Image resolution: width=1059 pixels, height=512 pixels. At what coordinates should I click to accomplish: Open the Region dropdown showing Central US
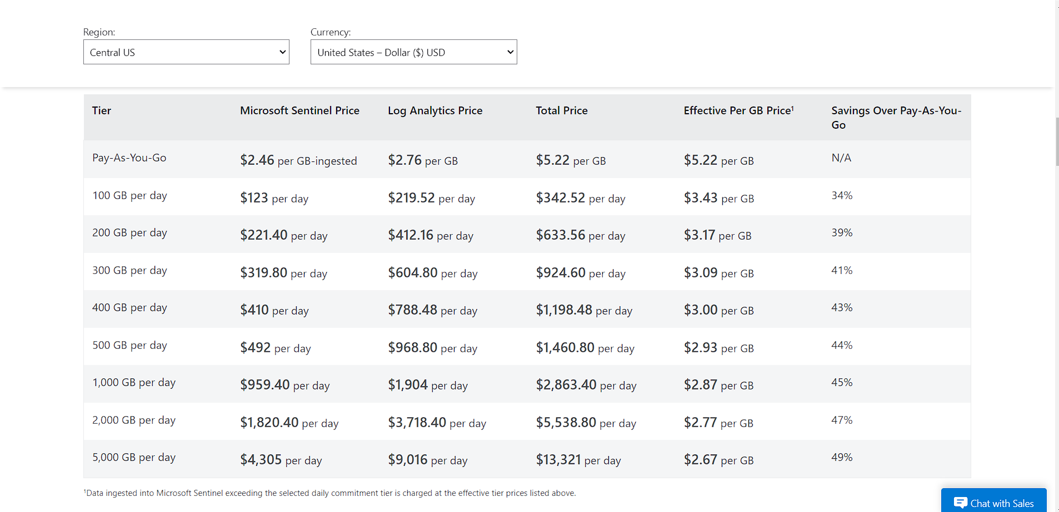click(186, 52)
